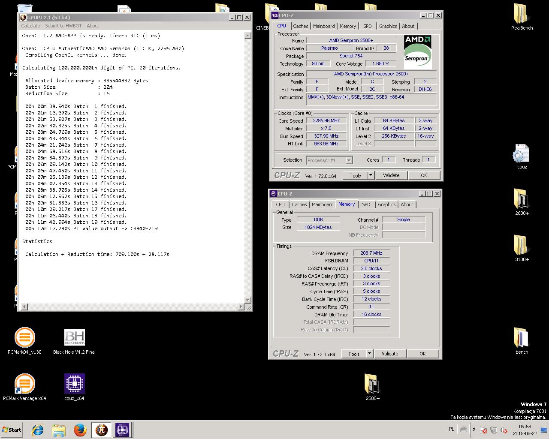Select the About tab in upper CPU-Z
Image resolution: width=549 pixels, height=439 pixels.
click(x=408, y=26)
